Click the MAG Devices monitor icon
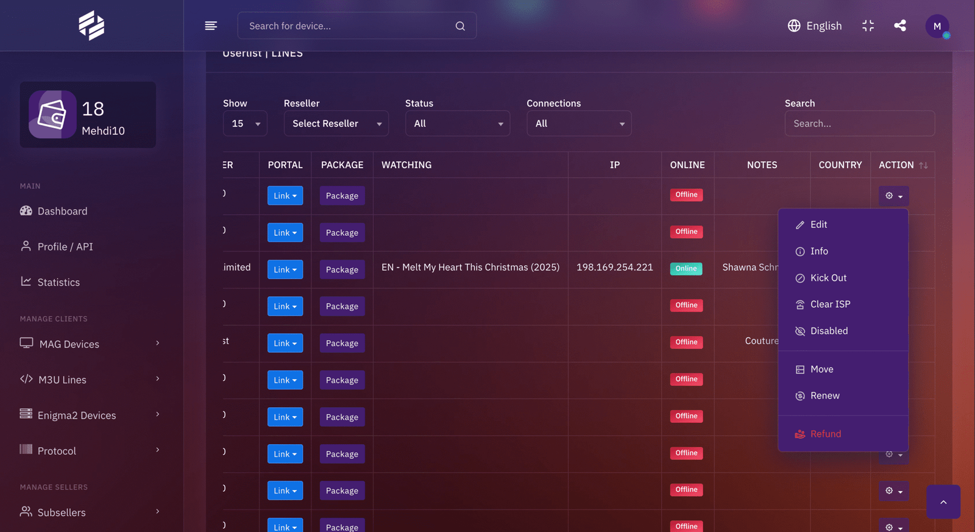Screen dimensions: 975x532 click(x=26, y=343)
